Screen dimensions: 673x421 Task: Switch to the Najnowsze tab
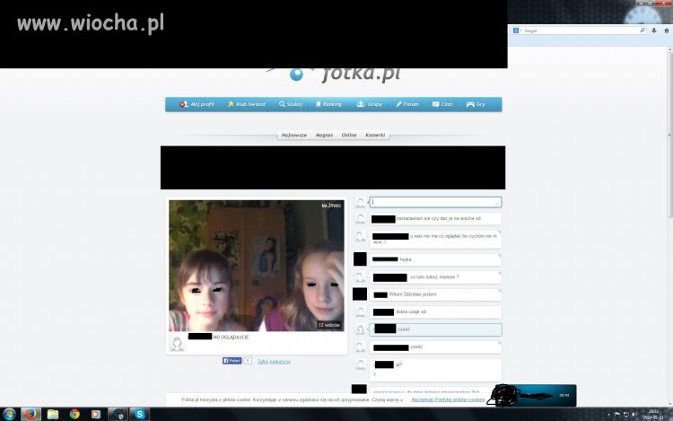(294, 136)
